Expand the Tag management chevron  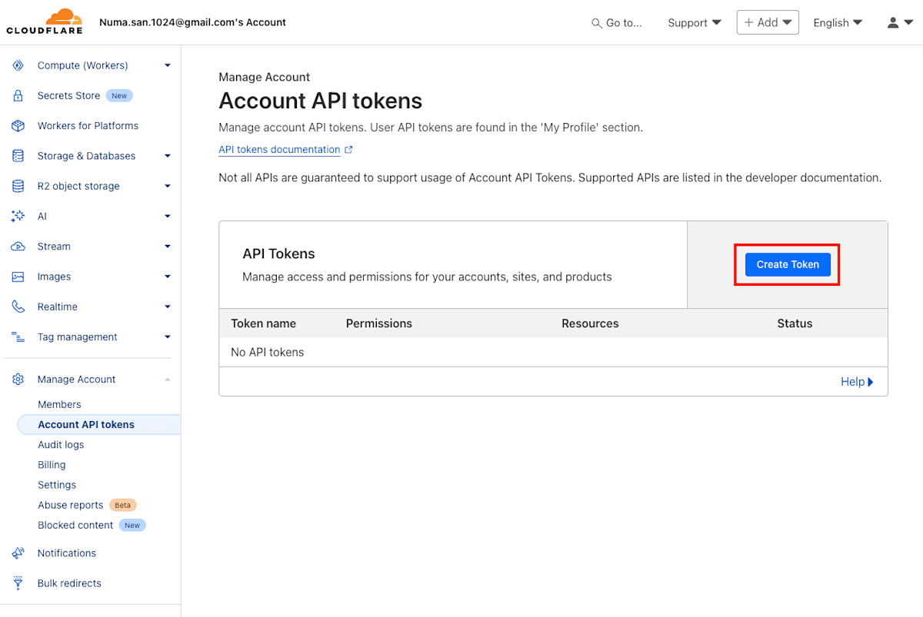click(168, 337)
